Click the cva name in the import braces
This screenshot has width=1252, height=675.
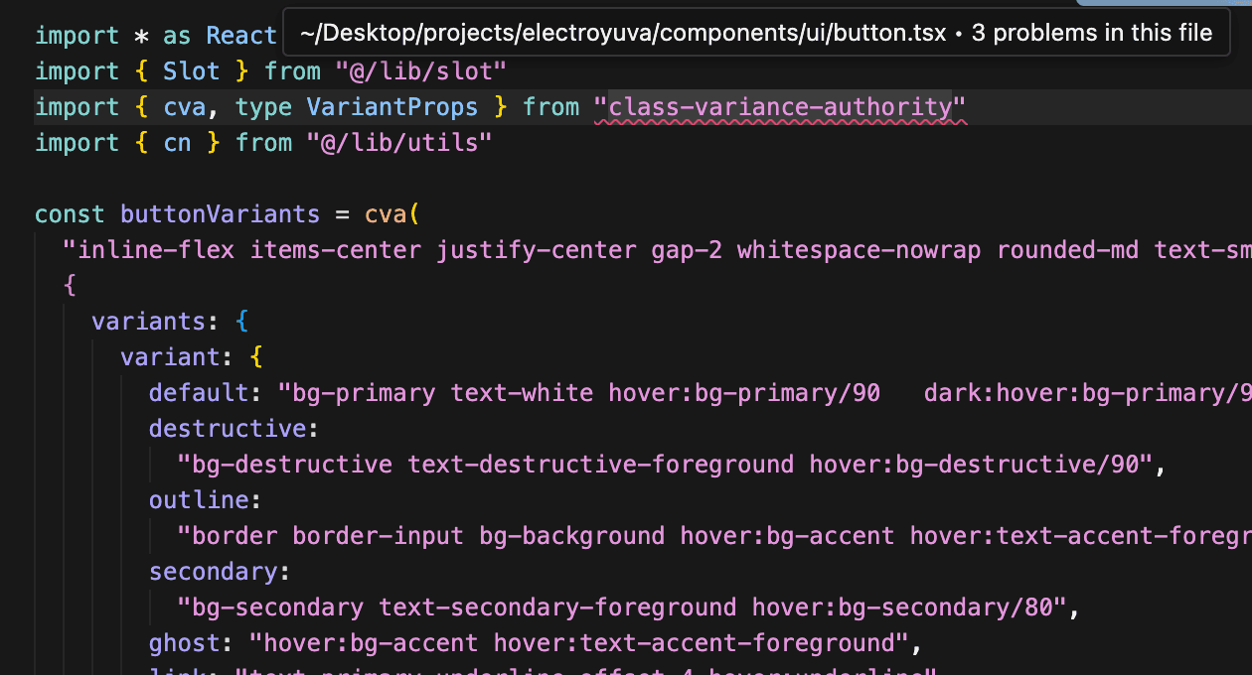pyautogui.click(x=185, y=107)
